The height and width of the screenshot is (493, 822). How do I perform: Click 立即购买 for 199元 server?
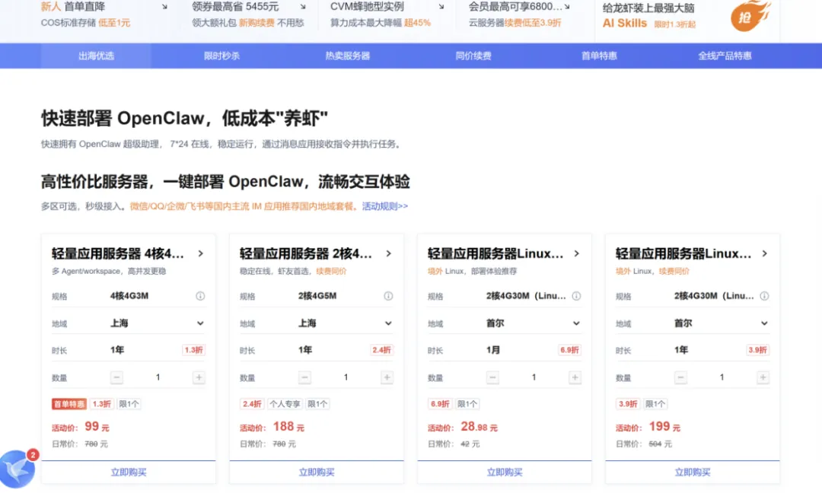pos(693,472)
